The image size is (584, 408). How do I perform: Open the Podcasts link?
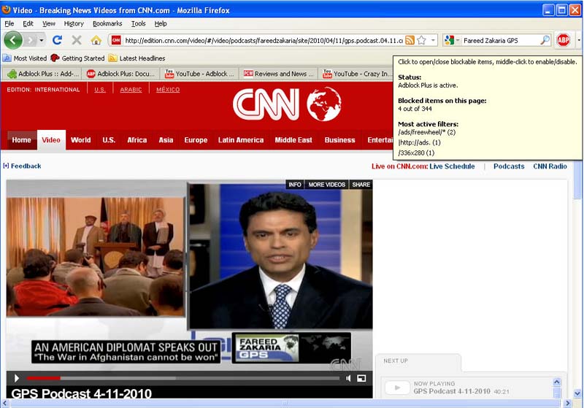(x=509, y=166)
